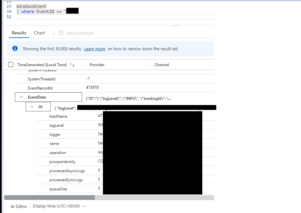301x213 pixels.
Task: Click WindowsEvent on line 29 of the query
Action: pos(31,6)
